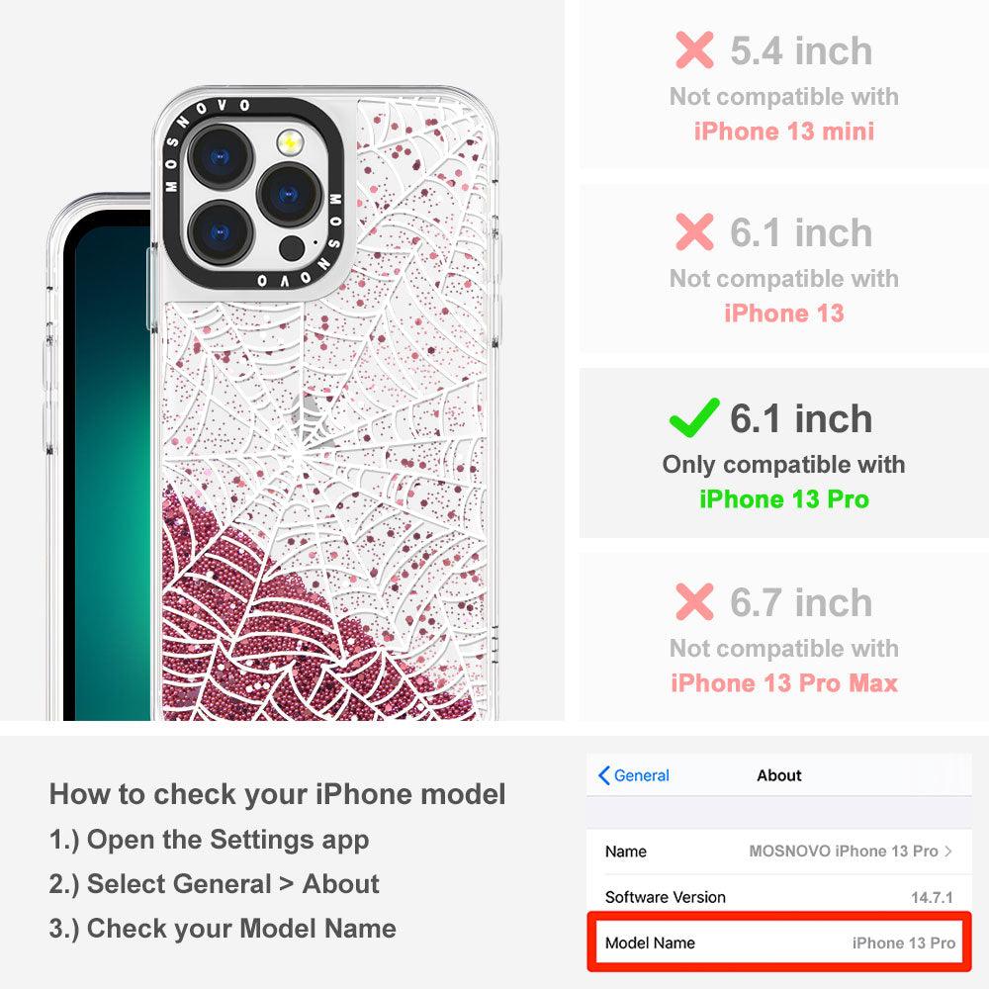This screenshot has height=989, width=989.
Task: Click the center of the spider web design
Action: [300, 453]
